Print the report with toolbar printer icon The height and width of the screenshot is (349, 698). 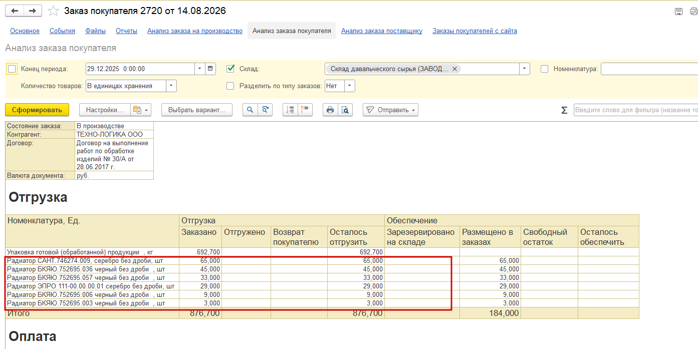330,110
